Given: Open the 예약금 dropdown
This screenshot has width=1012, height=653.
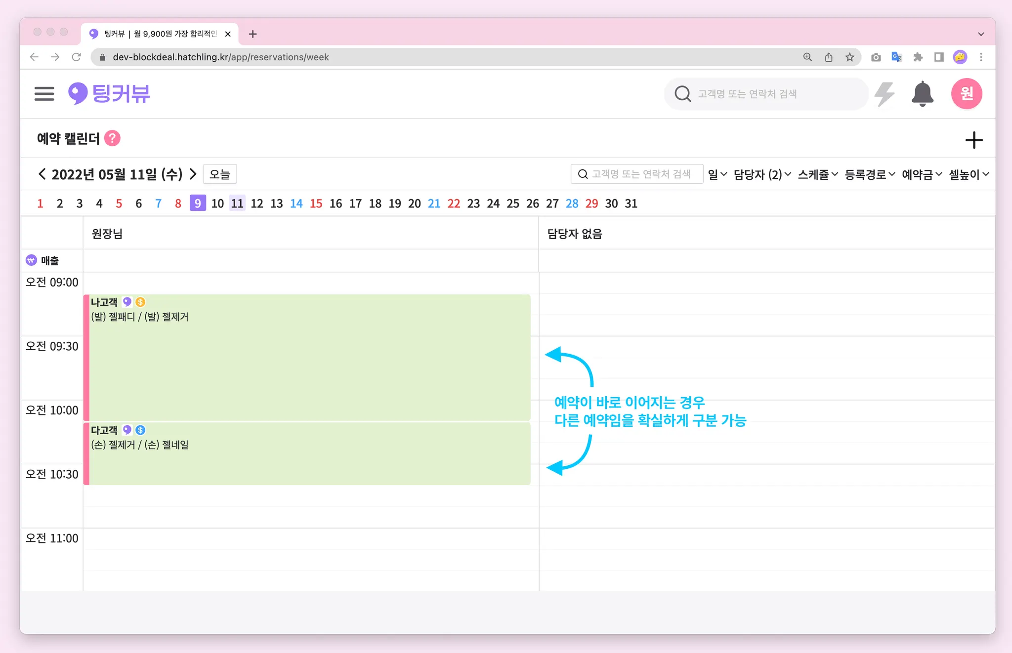Looking at the screenshot, I should click(922, 174).
